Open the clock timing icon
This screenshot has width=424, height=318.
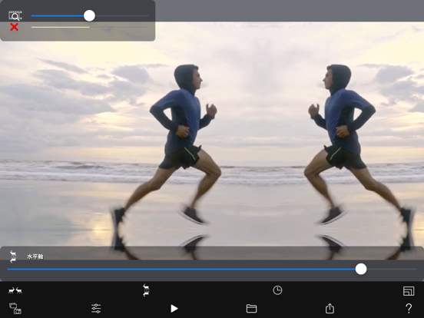277,290
